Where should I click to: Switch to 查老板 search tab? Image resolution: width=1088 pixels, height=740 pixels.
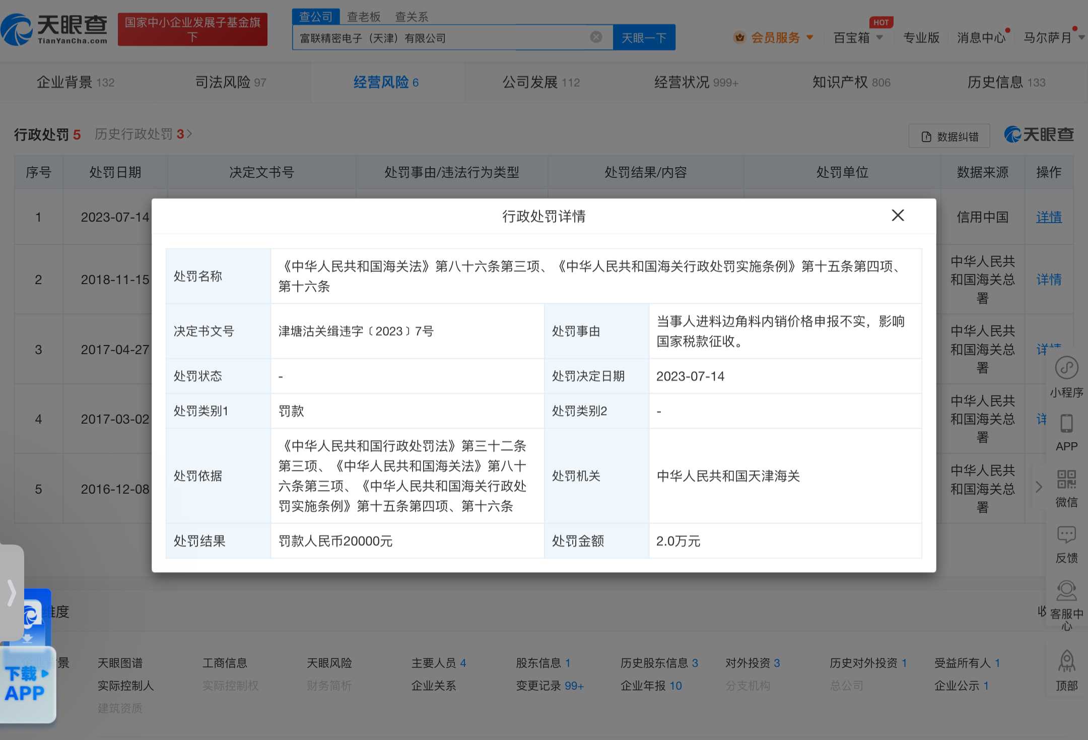tap(364, 17)
